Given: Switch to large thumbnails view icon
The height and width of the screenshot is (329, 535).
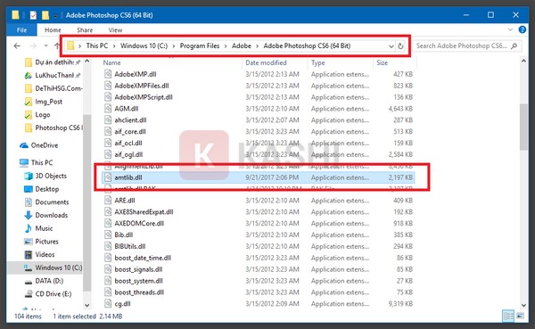Looking at the screenshot, I should pos(520,316).
